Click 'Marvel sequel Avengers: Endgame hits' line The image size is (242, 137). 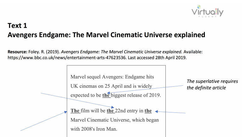tap(112, 77)
